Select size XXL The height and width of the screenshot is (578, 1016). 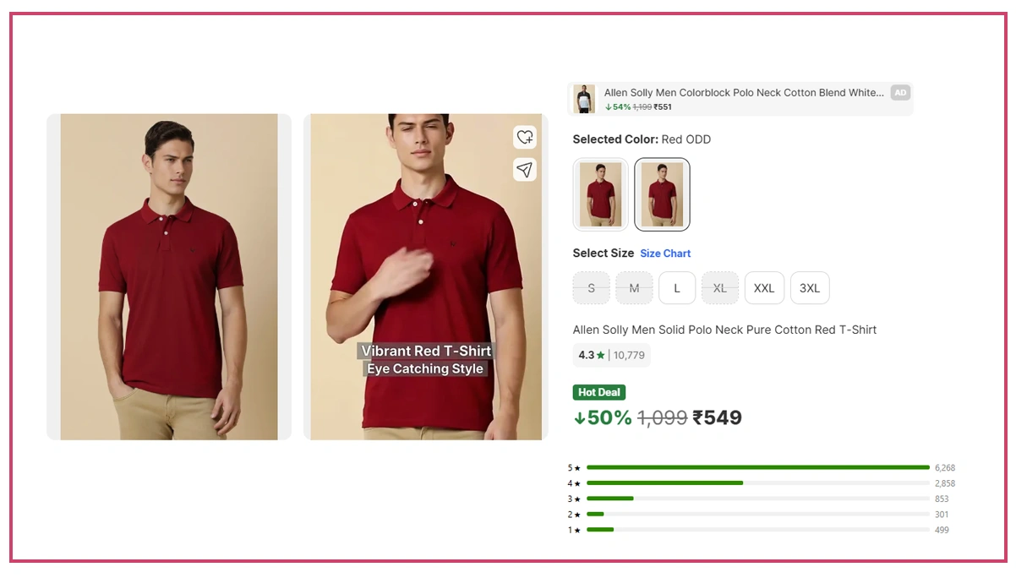tap(763, 288)
